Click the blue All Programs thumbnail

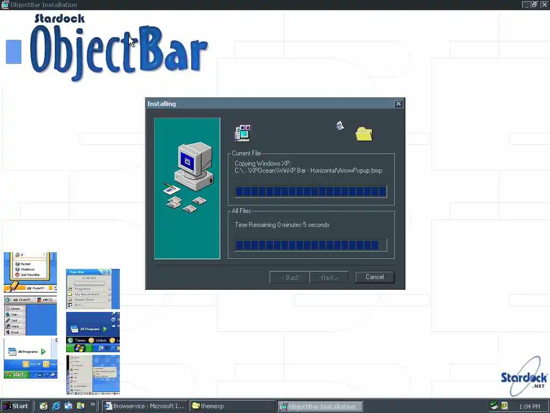[x=93, y=332]
